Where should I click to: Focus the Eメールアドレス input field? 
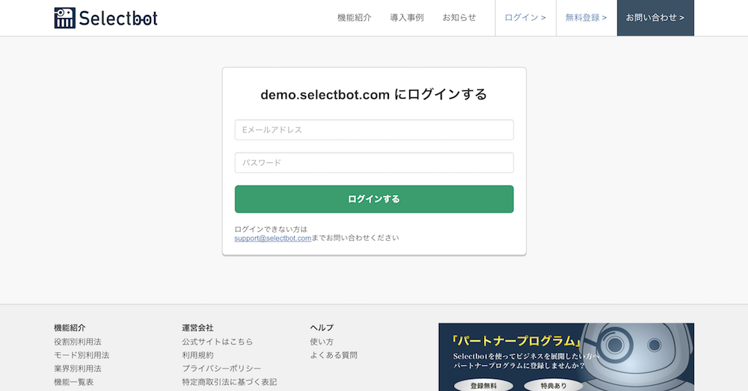pos(374,129)
